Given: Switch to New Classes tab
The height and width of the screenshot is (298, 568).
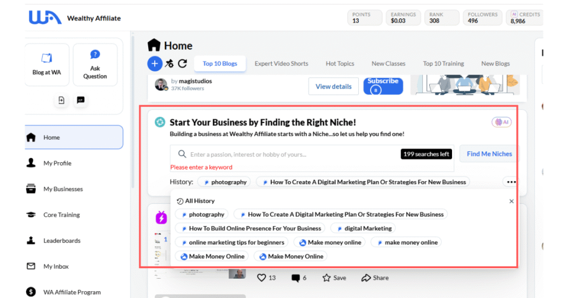Looking at the screenshot, I should pyautogui.click(x=388, y=64).
